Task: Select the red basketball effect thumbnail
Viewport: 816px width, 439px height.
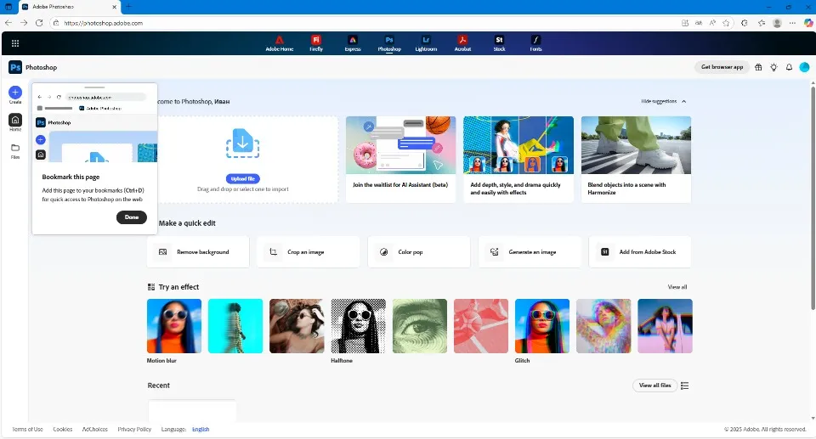Action: 481,326
